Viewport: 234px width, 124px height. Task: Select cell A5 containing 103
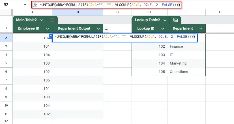click(33, 63)
